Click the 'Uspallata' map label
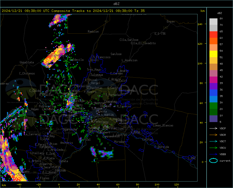The height and width of the screenshot is (188, 233). 27,62
